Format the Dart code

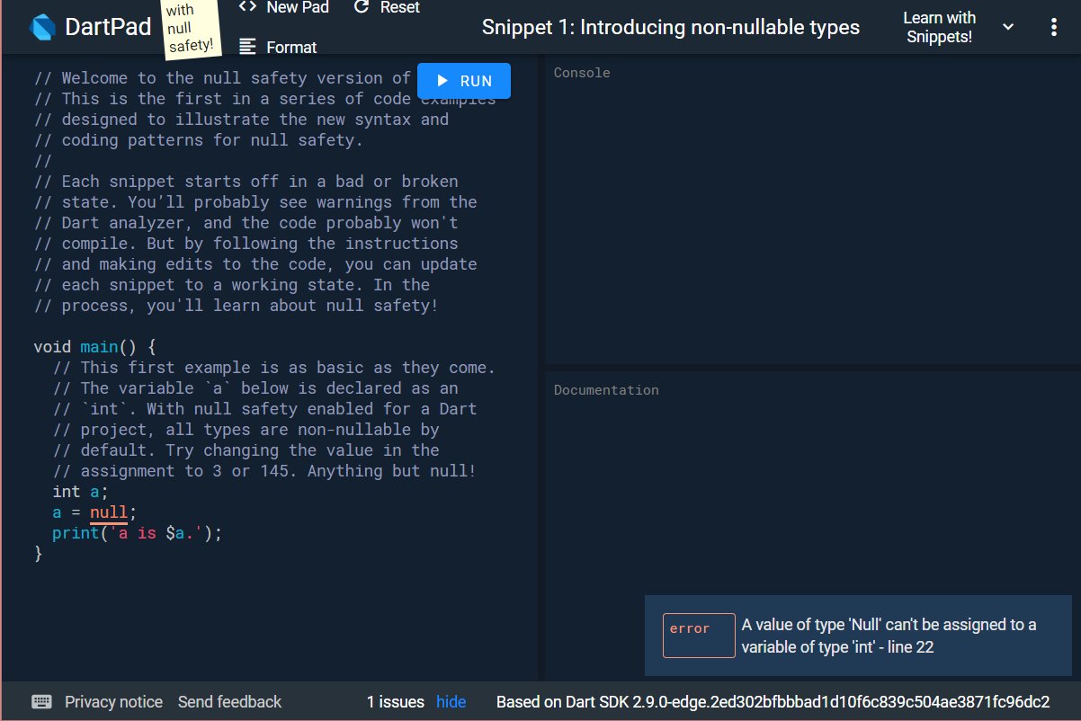pos(279,47)
